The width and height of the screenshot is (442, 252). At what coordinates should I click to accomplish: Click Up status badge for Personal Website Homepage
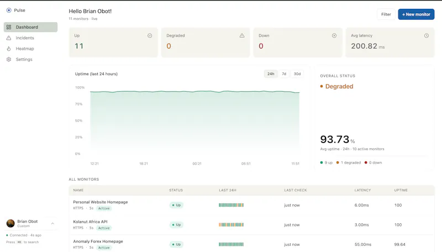(x=176, y=205)
